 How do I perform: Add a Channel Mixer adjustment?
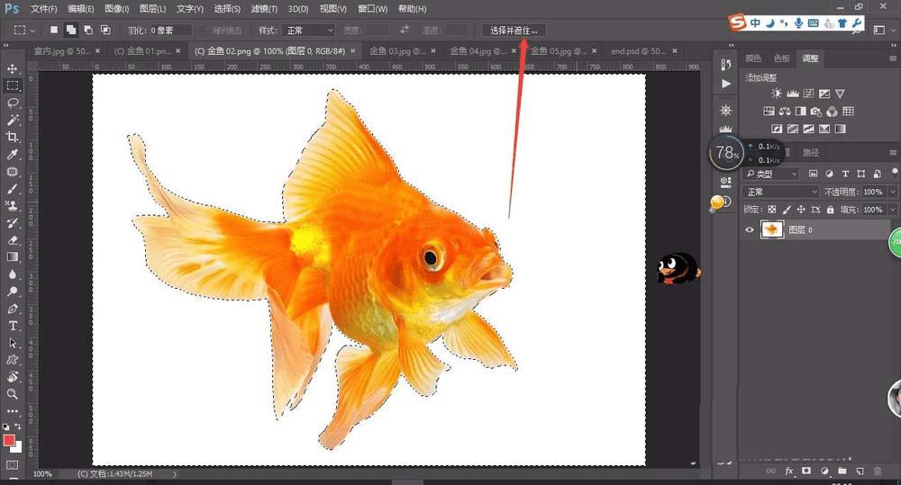pos(832,112)
